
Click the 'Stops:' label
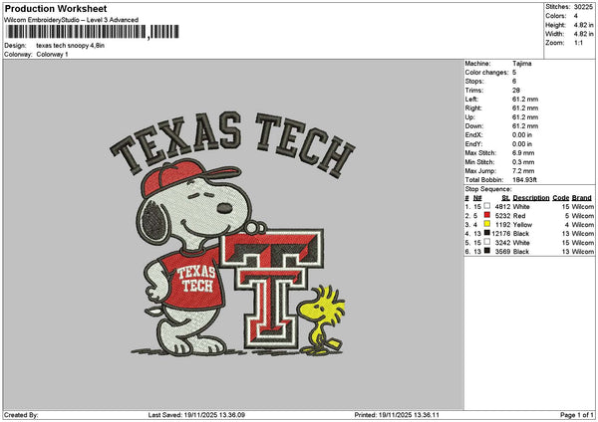click(x=474, y=82)
